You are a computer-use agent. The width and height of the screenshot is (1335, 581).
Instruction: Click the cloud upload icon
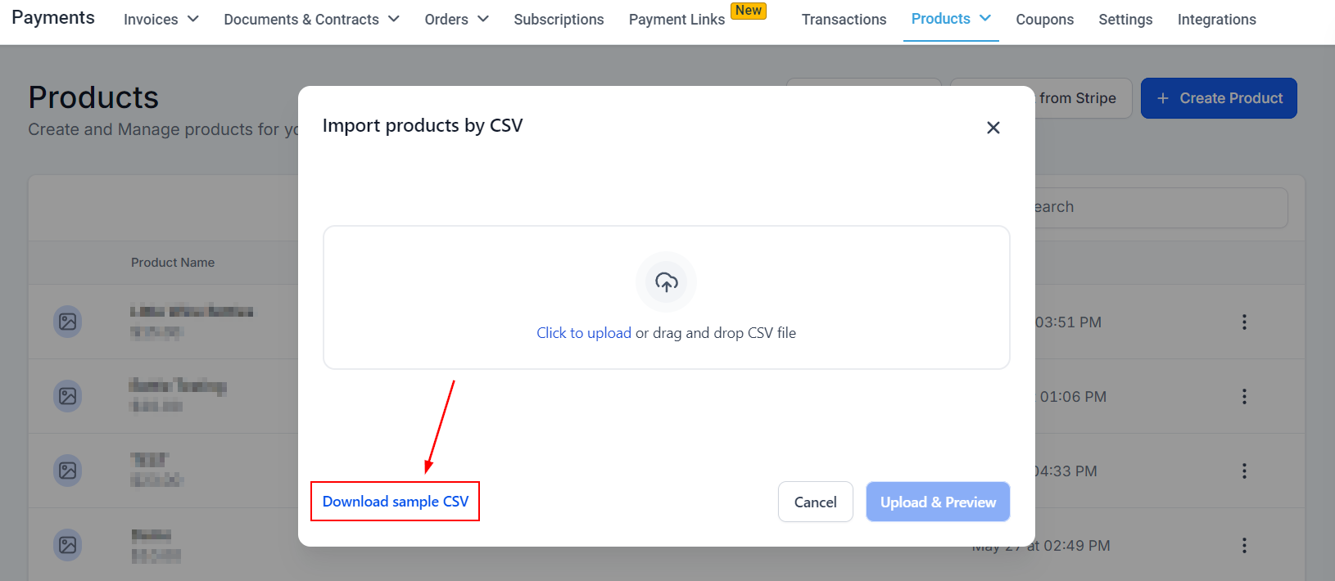(666, 282)
